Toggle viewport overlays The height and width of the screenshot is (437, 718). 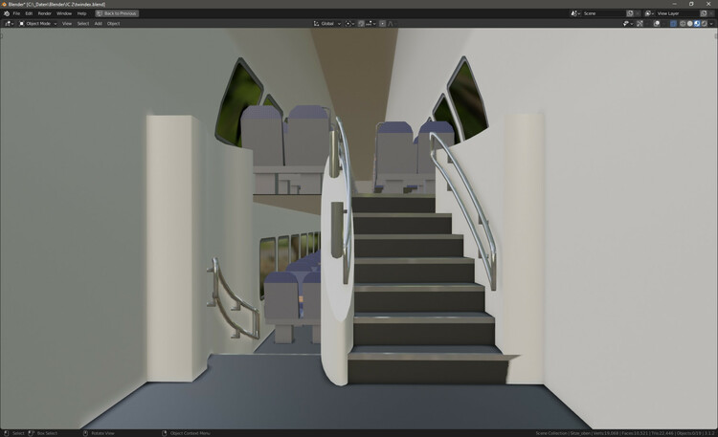click(x=657, y=24)
